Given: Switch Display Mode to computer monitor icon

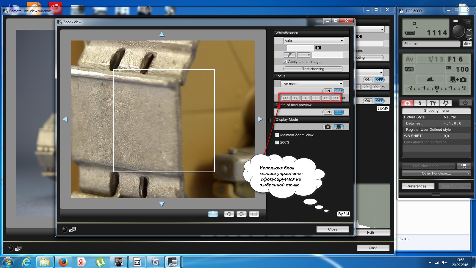Looking at the screenshot, I should pos(339,127).
